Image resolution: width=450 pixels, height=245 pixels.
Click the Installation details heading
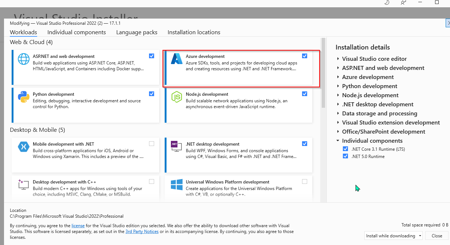click(x=363, y=47)
